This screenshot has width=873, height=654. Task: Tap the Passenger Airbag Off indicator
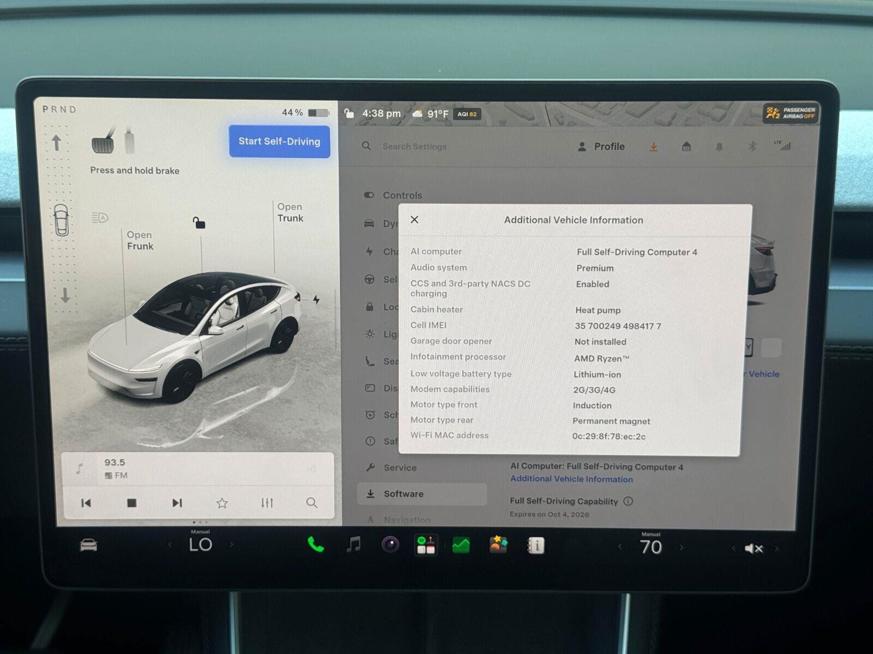pos(791,113)
